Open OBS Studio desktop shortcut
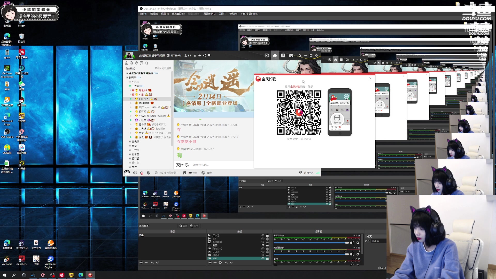The height and width of the screenshot is (279, 496). pos(7,134)
